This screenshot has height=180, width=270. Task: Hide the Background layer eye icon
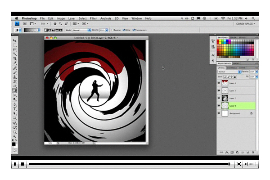click(x=219, y=113)
